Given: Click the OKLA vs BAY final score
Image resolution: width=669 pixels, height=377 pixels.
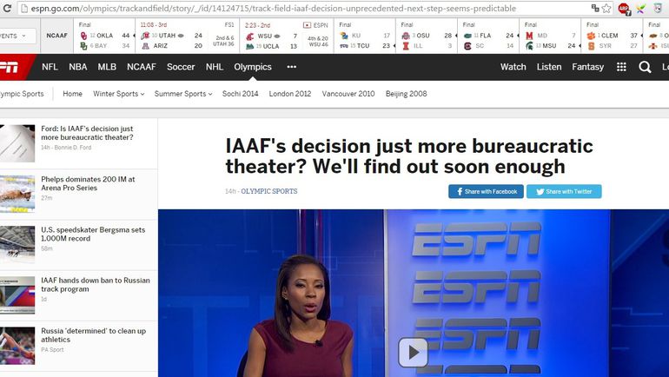Looking at the screenshot, I should click(x=104, y=40).
